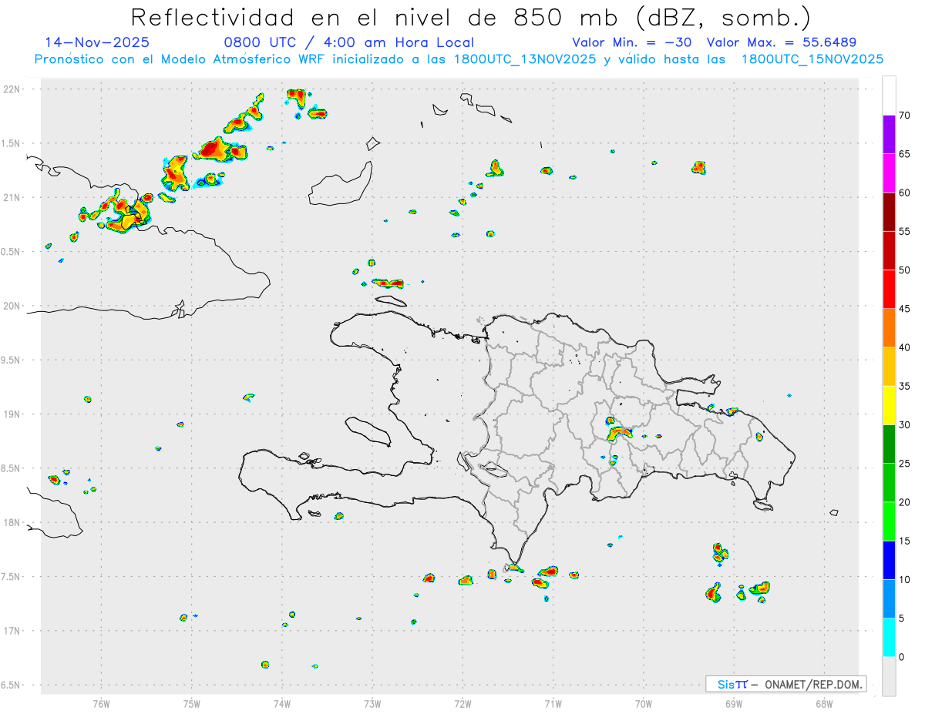Image resolution: width=925 pixels, height=714 pixels.
Task: Click longitude axis label "70W"
Action: click(x=644, y=704)
